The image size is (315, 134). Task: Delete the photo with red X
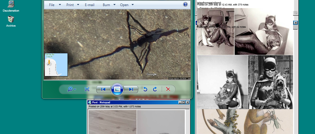point(168,89)
